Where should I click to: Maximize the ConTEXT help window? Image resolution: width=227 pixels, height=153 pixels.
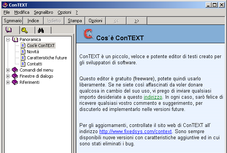(215, 5)
